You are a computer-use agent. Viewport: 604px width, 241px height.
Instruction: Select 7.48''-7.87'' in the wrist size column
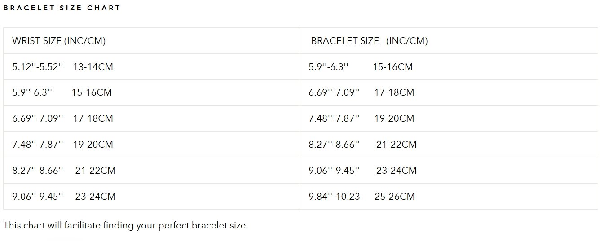[x=38, y=145]
